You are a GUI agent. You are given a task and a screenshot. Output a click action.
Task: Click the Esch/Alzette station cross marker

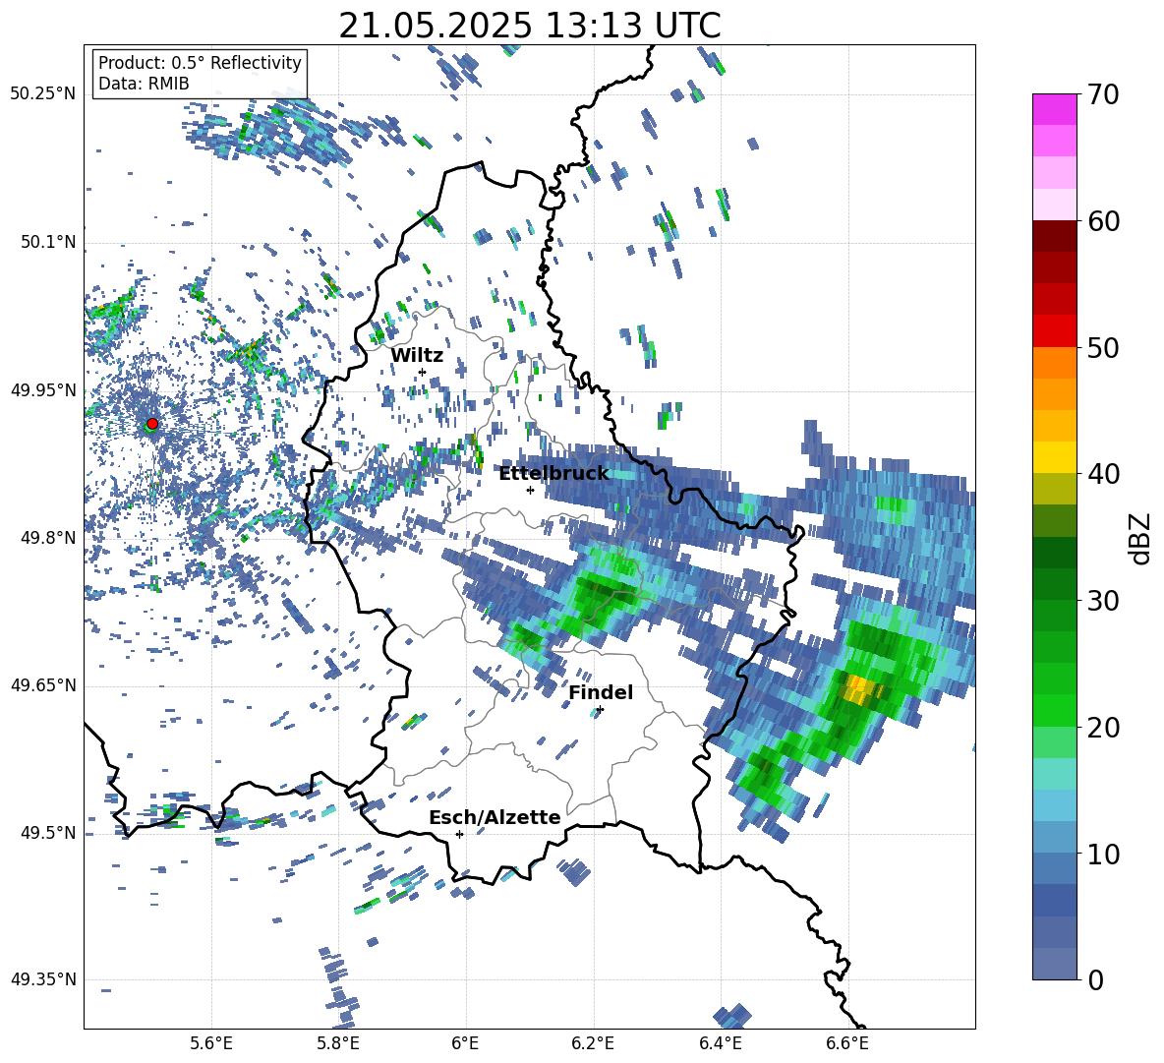(459, 834)
